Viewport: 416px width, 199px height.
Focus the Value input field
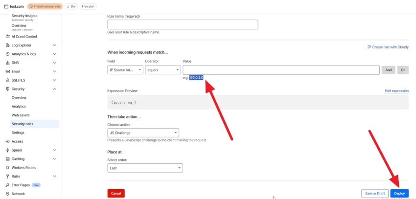click(x=281, y=70)
